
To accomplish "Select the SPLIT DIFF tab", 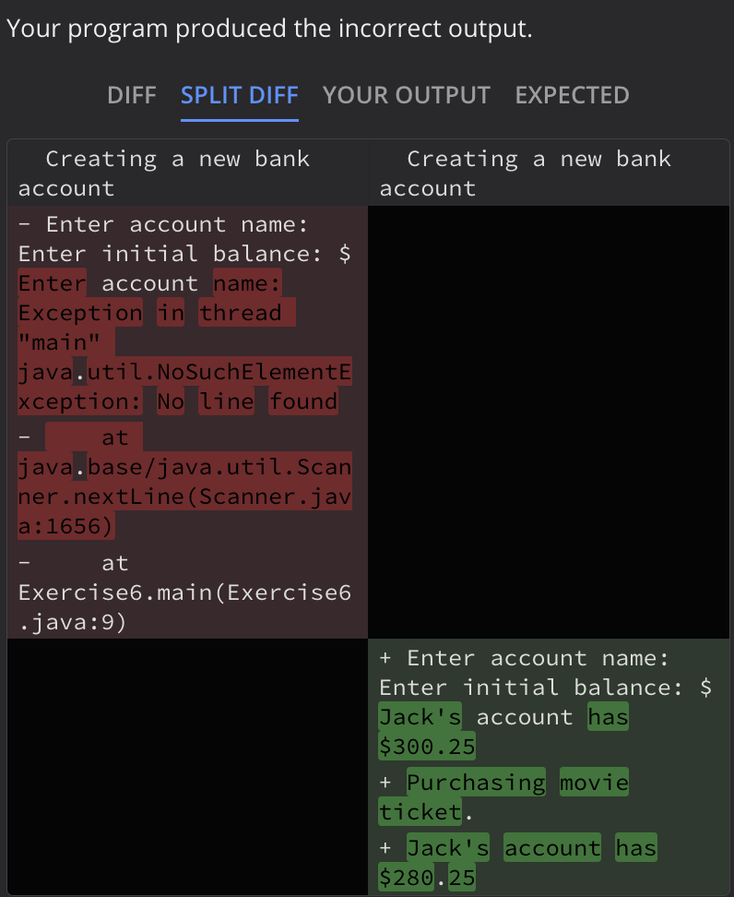I will (x=239, y=95).
